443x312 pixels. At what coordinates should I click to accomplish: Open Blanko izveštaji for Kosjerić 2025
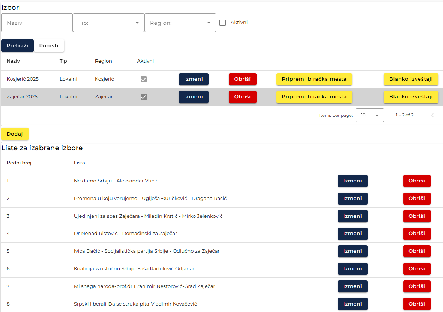(411, 79)
